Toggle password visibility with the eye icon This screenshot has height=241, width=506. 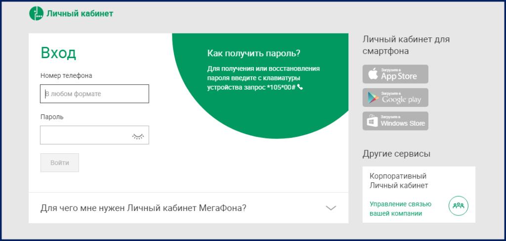pos(138,136)
